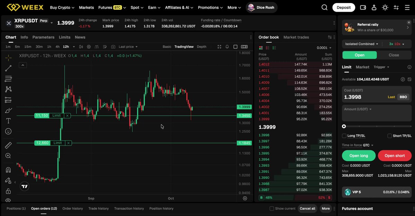Enable the Long TP/SL checkbox

pos(344,136)
